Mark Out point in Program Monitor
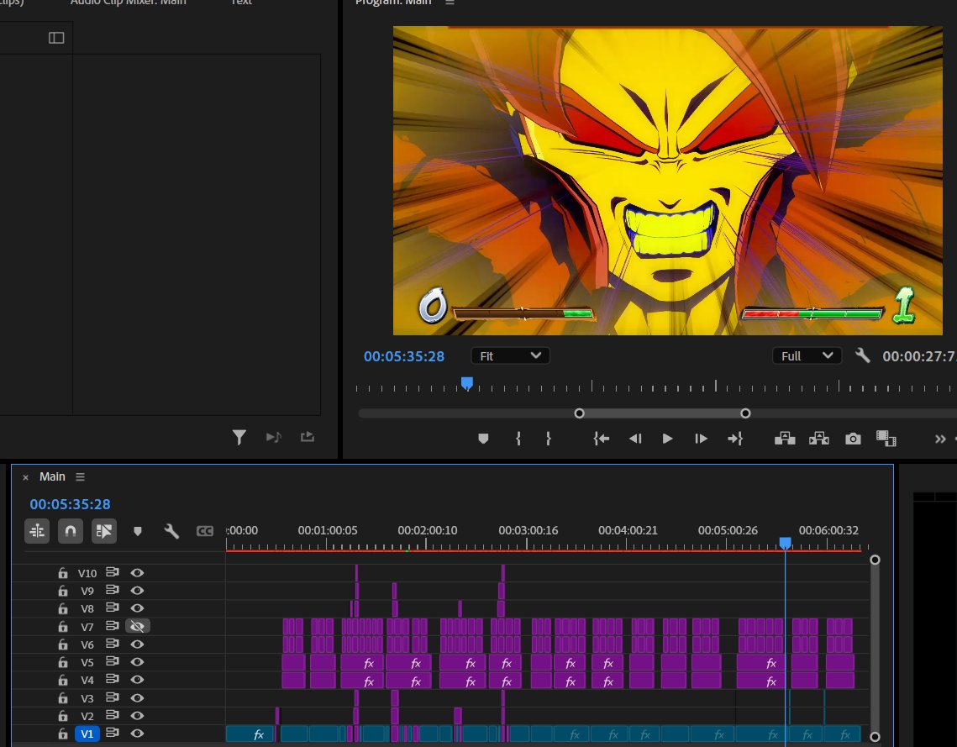 [548, 439]
